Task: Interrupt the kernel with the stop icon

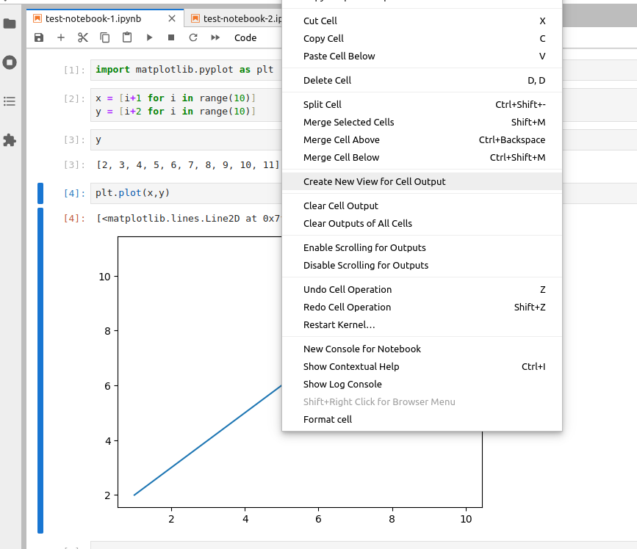Action: 171,37
